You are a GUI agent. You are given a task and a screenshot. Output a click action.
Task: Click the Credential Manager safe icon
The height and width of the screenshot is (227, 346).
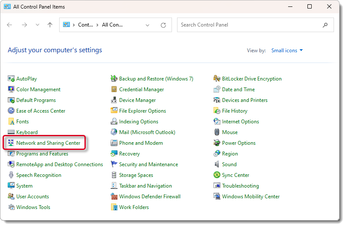click(114, 89)
